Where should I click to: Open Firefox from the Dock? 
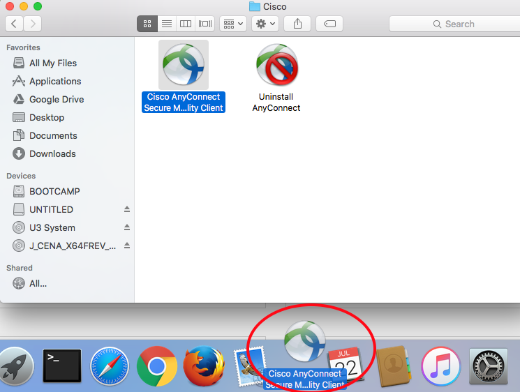pos(204,365)
